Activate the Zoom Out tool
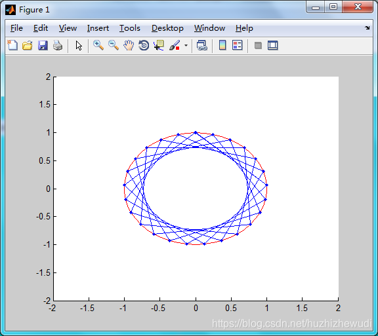The width and height of the screenshot is (378, 336). click(x=114, y=45)
